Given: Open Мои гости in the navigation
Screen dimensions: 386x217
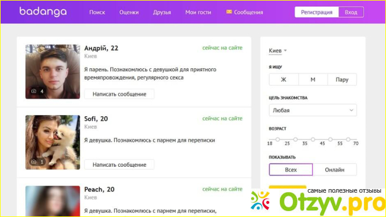Looking at the screenshot, I should pyautogui.click(x=198, y=12).
